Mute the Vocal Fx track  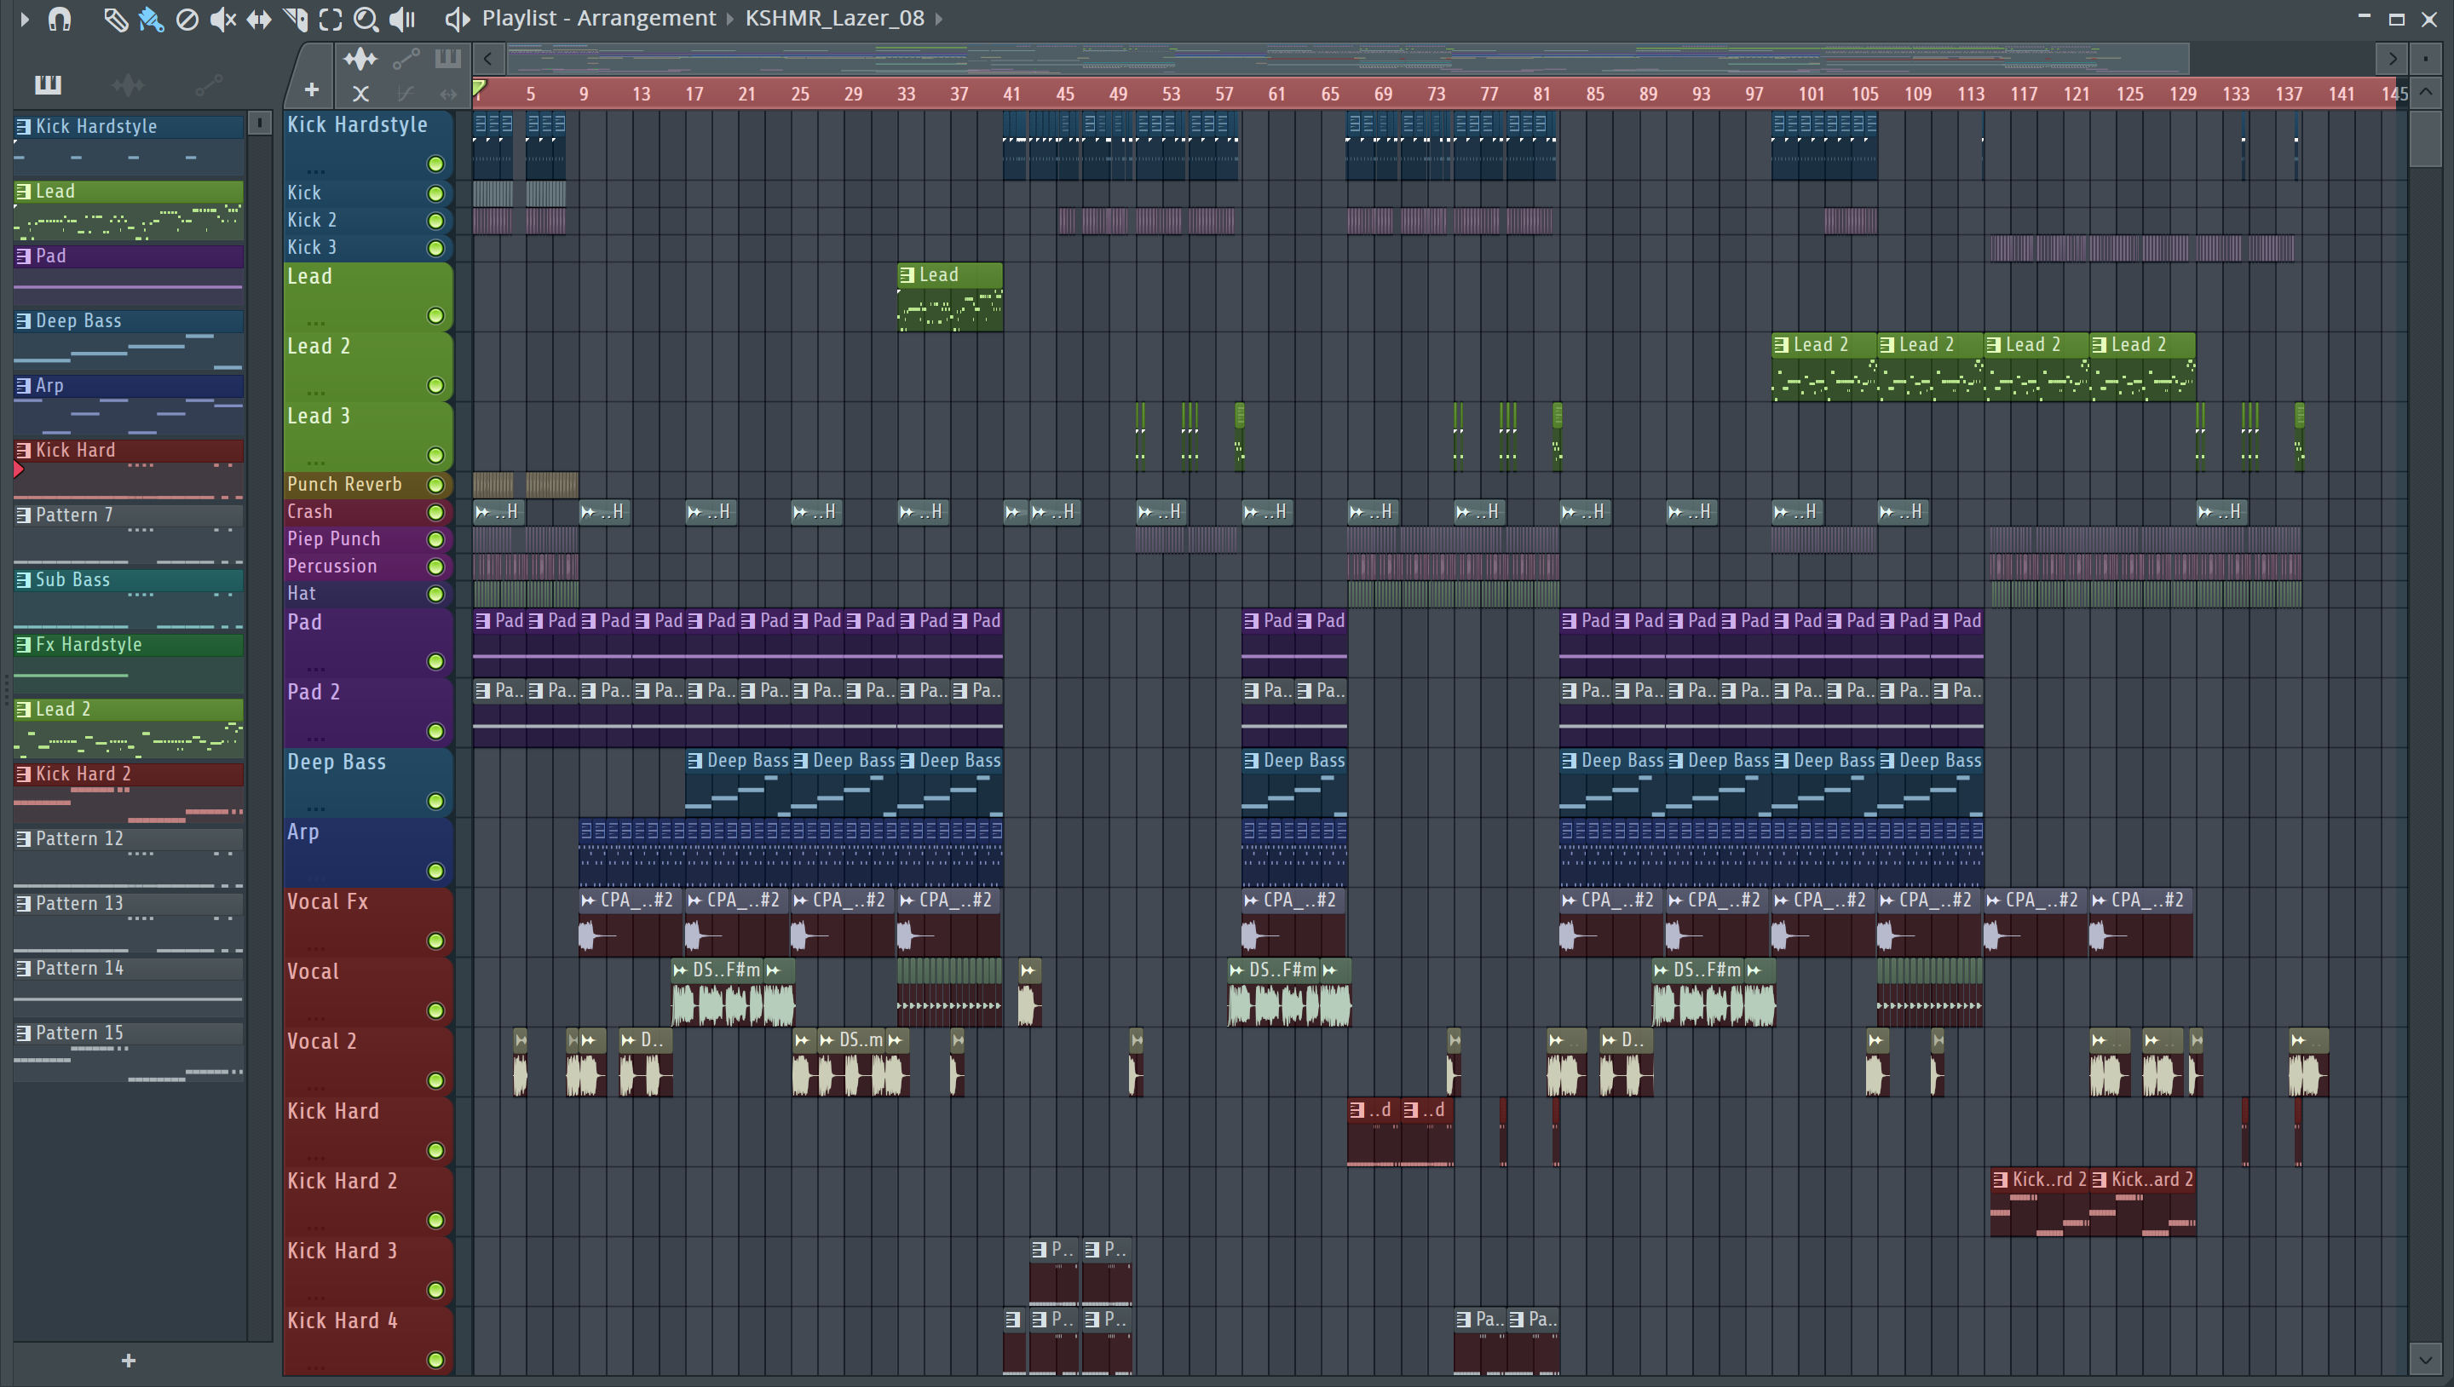pos(435,941)
